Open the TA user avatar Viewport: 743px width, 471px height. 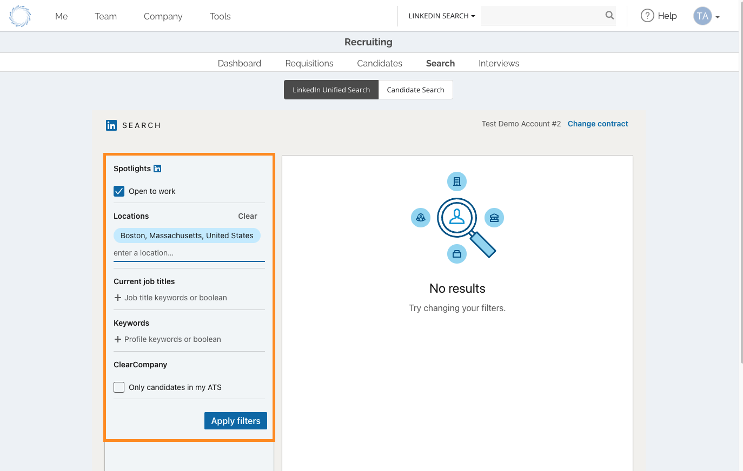click(x=702, y=16)
